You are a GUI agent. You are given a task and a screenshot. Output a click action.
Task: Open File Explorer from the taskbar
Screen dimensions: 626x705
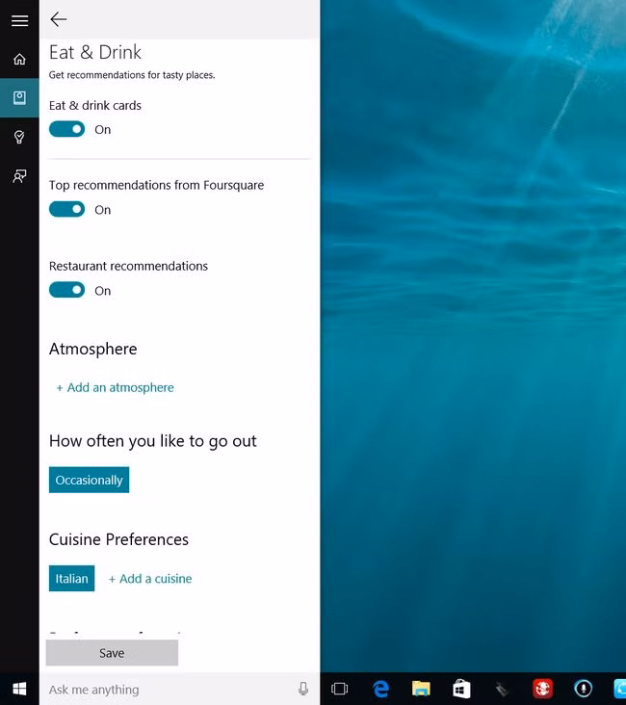pos(421,689)
